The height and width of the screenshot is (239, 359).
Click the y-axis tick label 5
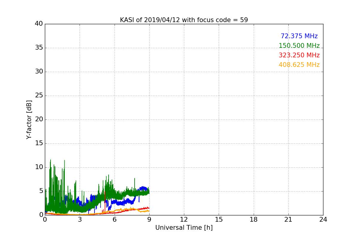pyautogui.click(x=41, y=191)
